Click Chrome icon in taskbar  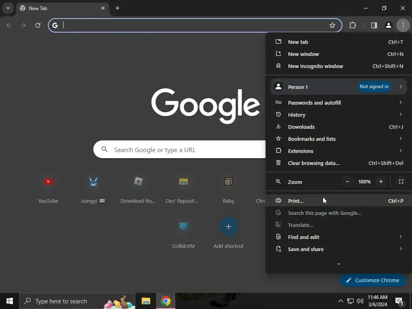pos(165,301)
